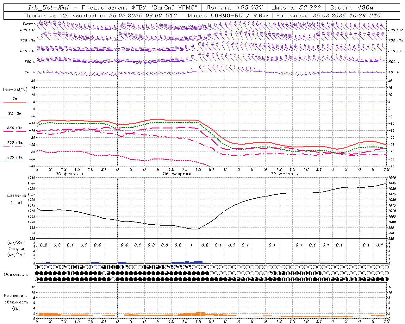Click the (мм/3ч.) precipitation unit label
This screenshot has height=324, width=405.
16,243
